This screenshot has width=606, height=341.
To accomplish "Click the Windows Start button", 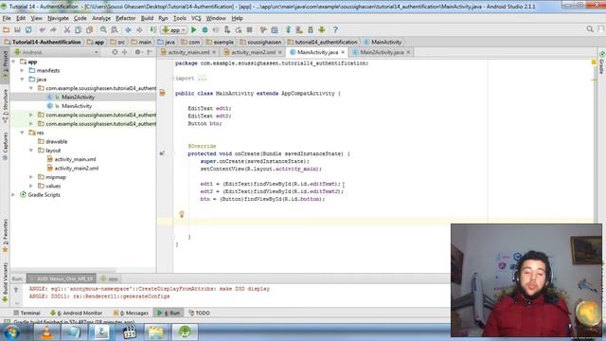I will [11, 332].
